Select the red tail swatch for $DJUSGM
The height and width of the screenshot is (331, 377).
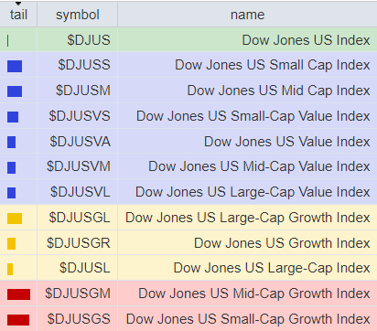[18, 294]
